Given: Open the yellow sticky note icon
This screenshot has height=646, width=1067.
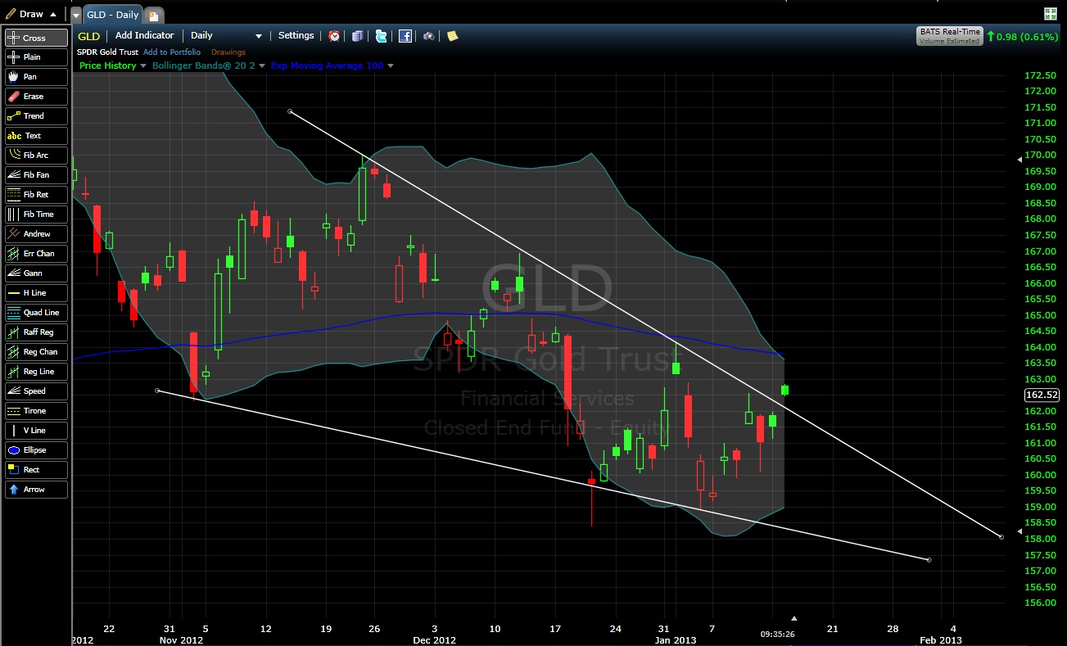Looking at the screenshot, I should pos(452,36).
